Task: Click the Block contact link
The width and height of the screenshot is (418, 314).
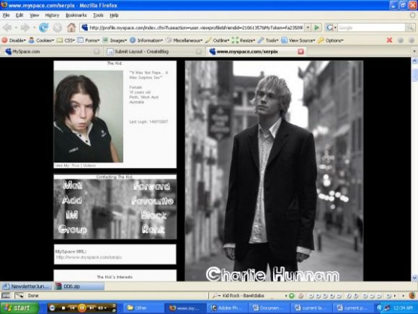Action: point(154,215)
